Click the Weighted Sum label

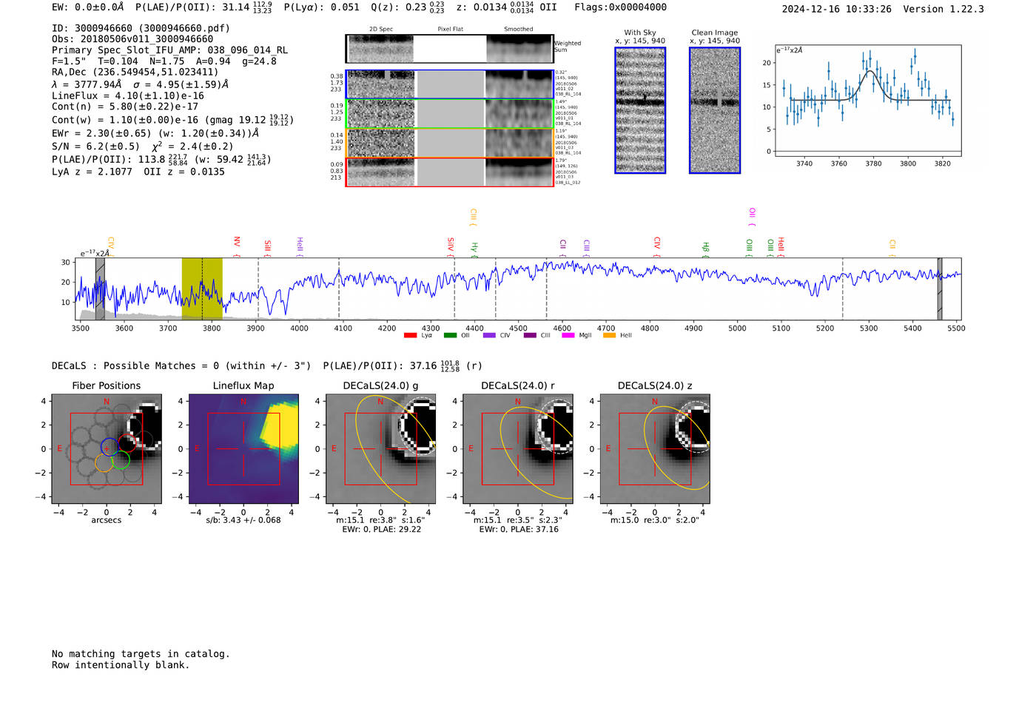[x=568, y=47]
